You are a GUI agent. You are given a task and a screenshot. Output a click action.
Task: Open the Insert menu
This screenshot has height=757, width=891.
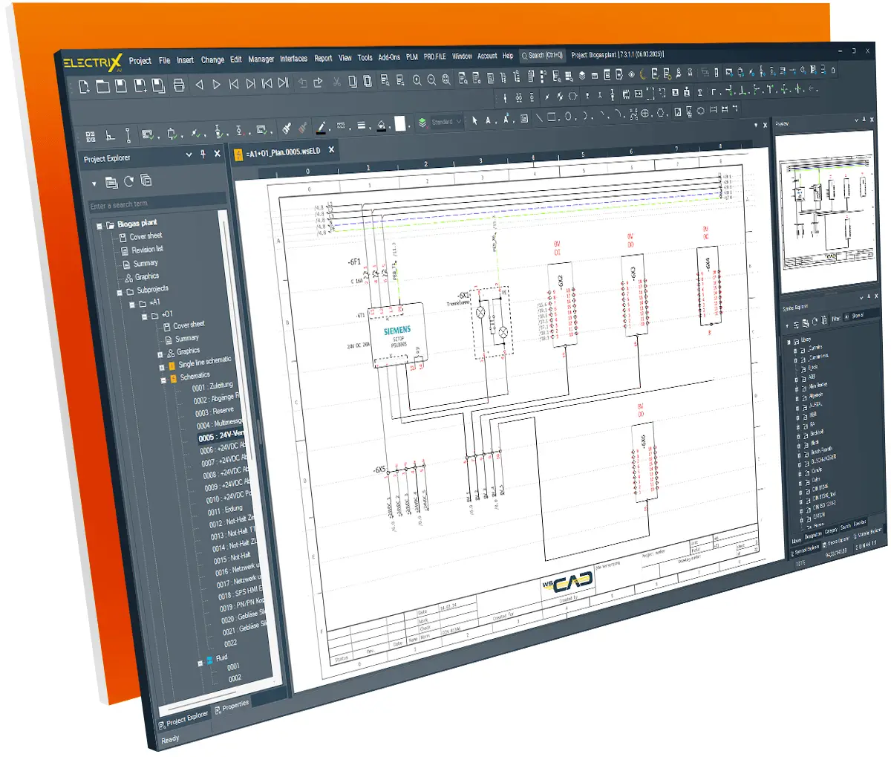click(x=185, y=60)
